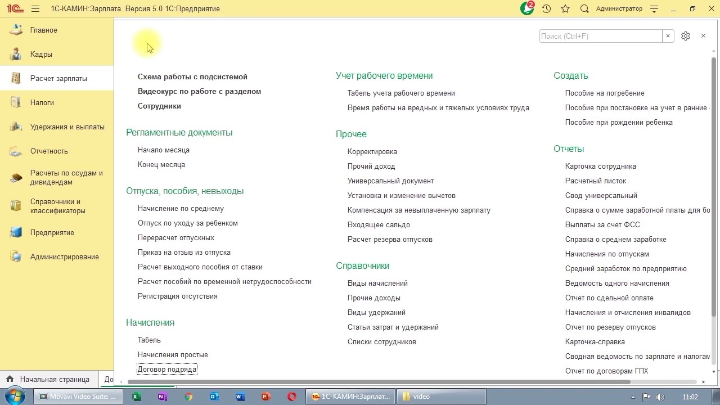This screenshot has height=405, width=720.
Task: Open notifications bell with badge 2
Action: click(x=527, y=8)
